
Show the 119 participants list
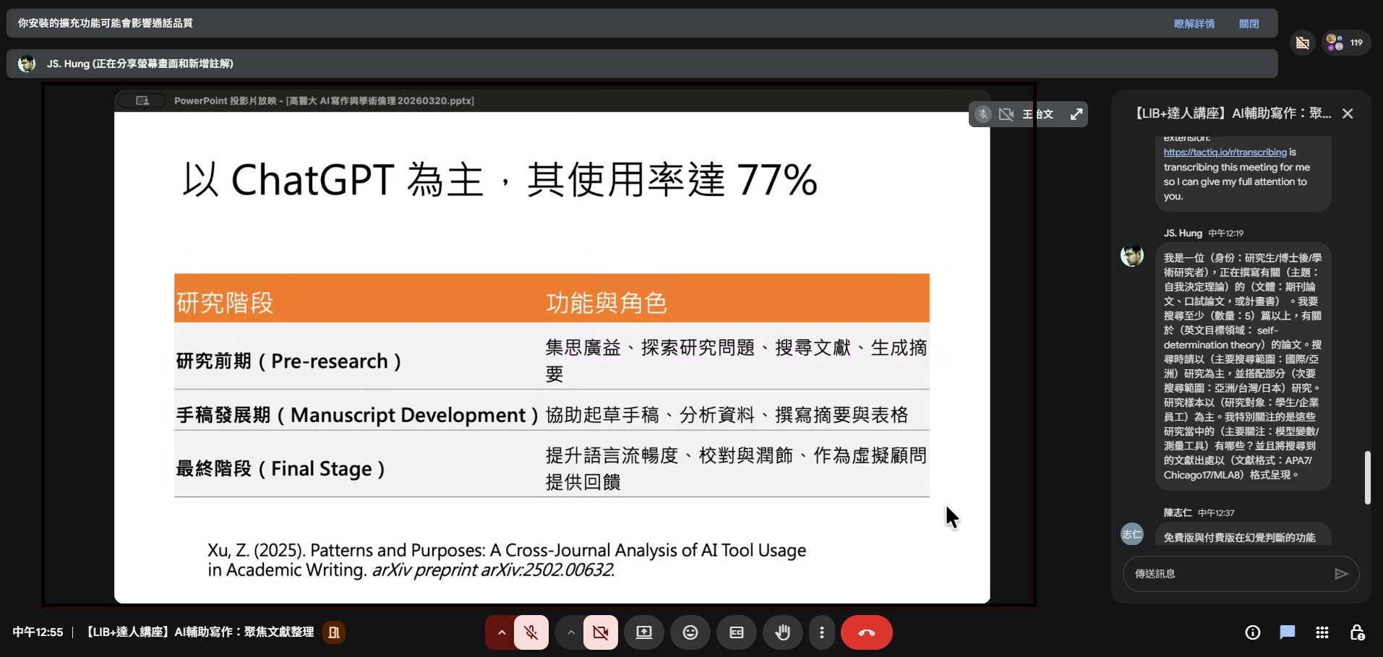(x=1345, y=43)
